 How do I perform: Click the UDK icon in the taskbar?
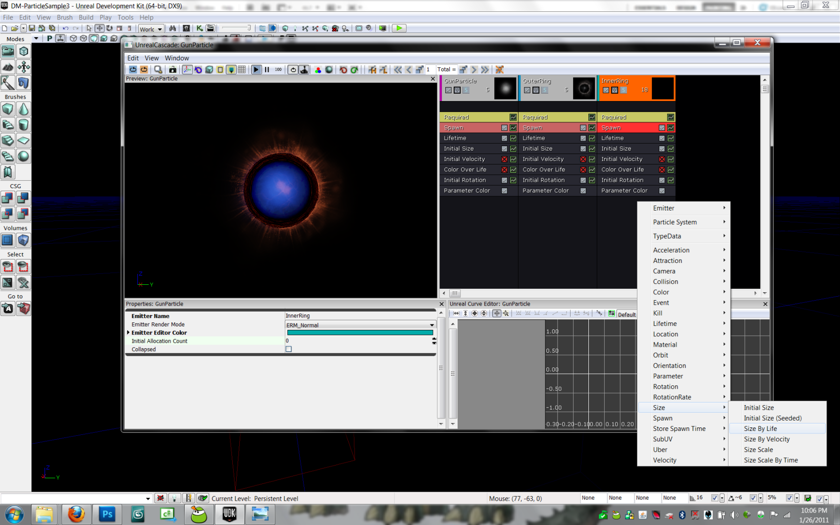(229, 515)
